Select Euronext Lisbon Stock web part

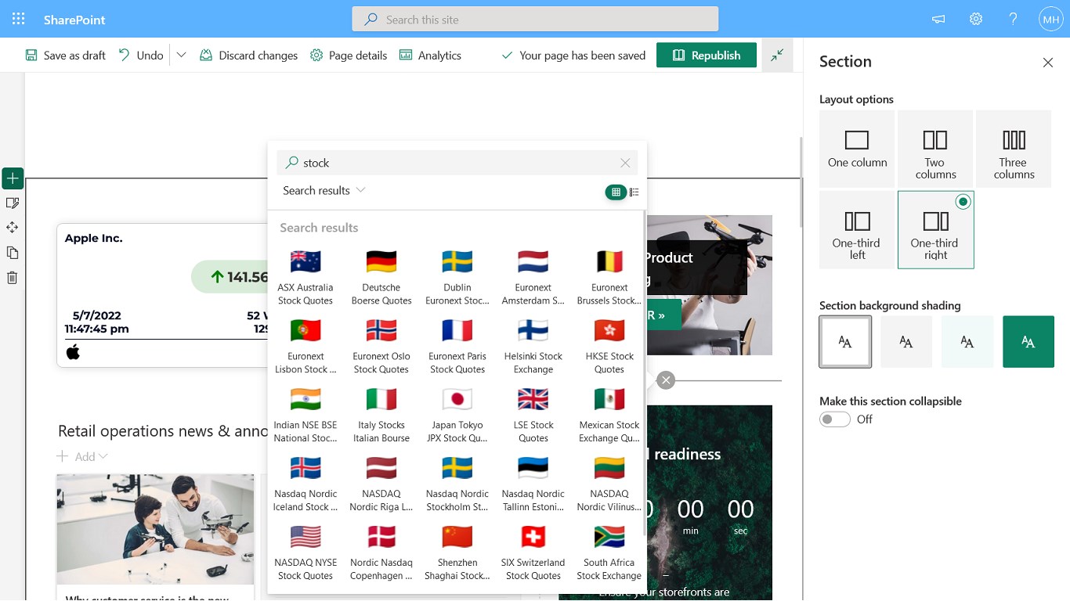[x=305, y=346]
